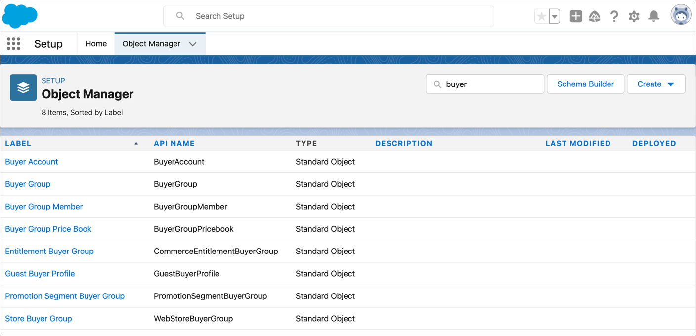696x336 pixels.
Task: Open the Guest Buyer Profile object
Action: click(40, 274)
